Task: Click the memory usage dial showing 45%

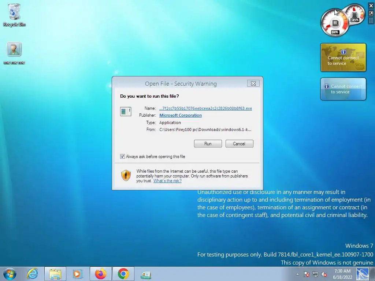Action: [x=355, y=14]
